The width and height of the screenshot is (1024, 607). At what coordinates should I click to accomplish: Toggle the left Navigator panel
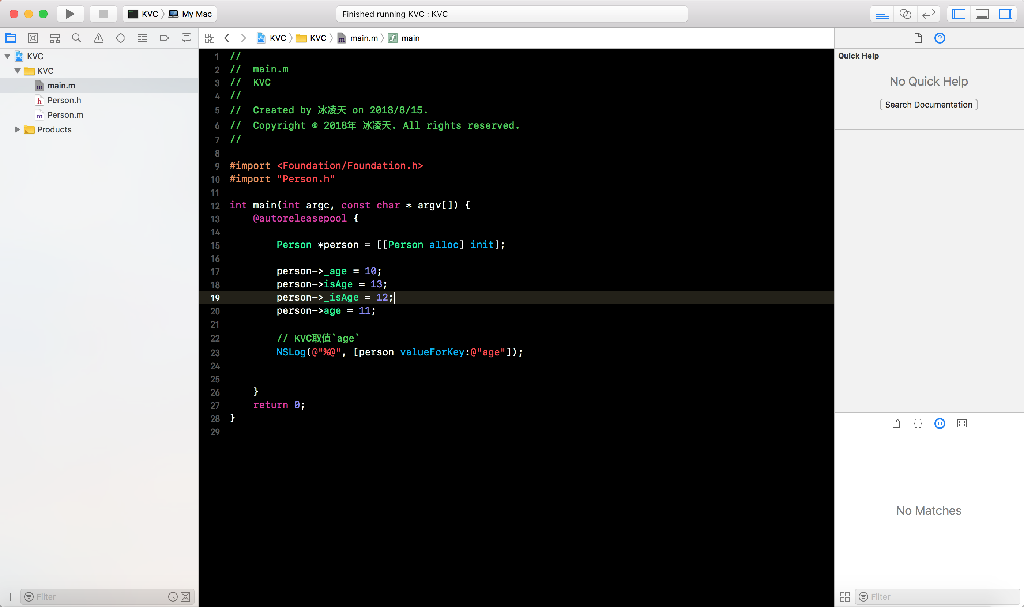959,14
